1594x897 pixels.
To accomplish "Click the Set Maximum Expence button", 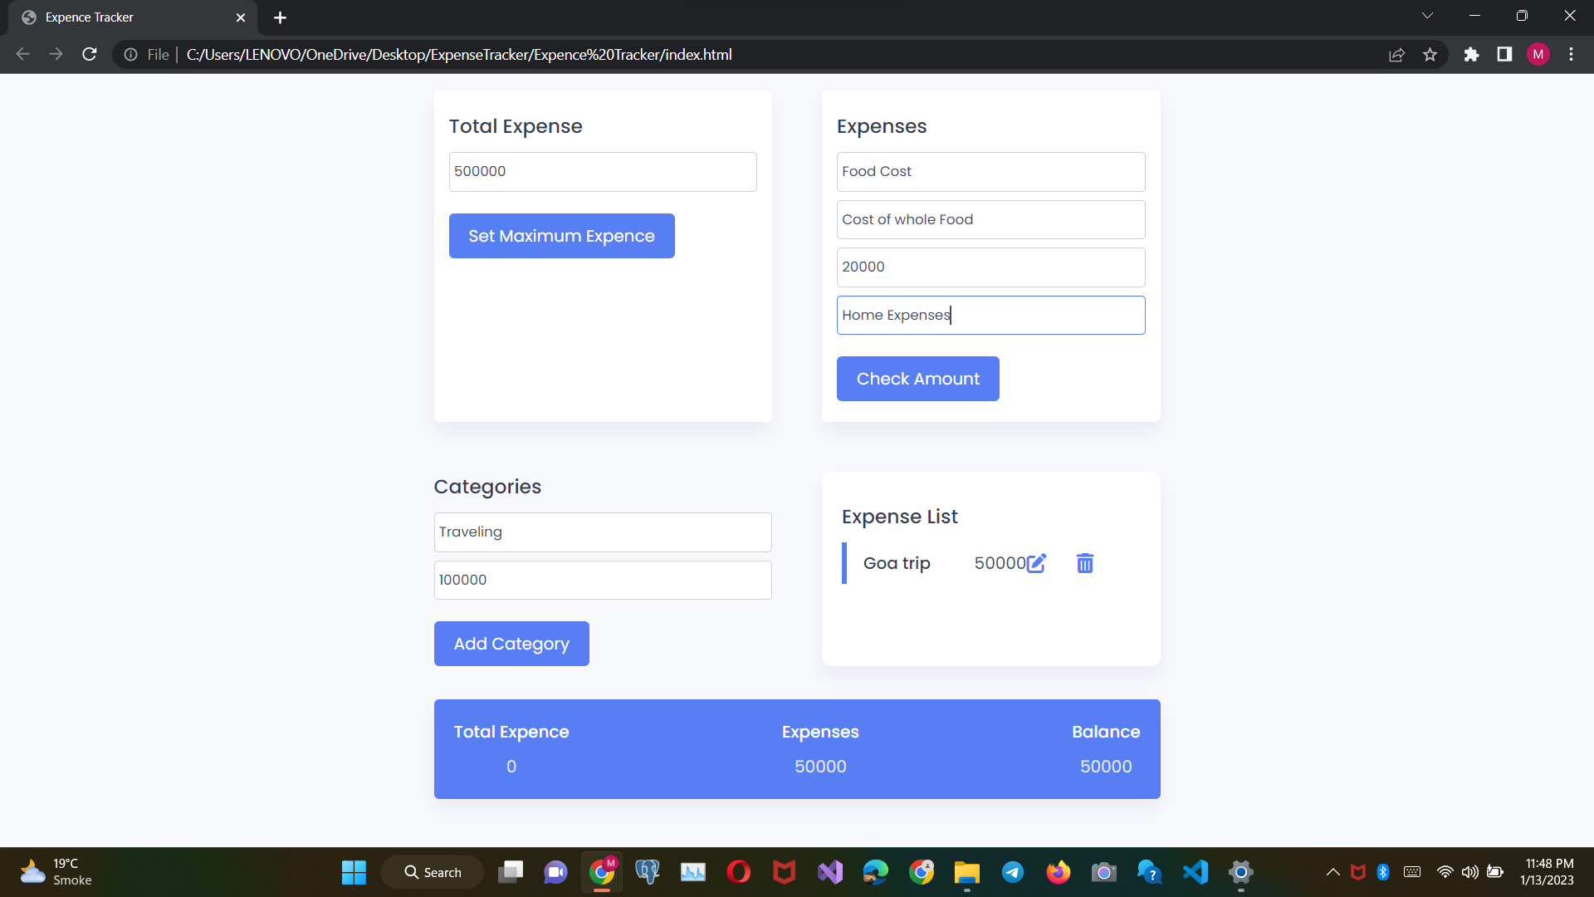I will point(561,236).
